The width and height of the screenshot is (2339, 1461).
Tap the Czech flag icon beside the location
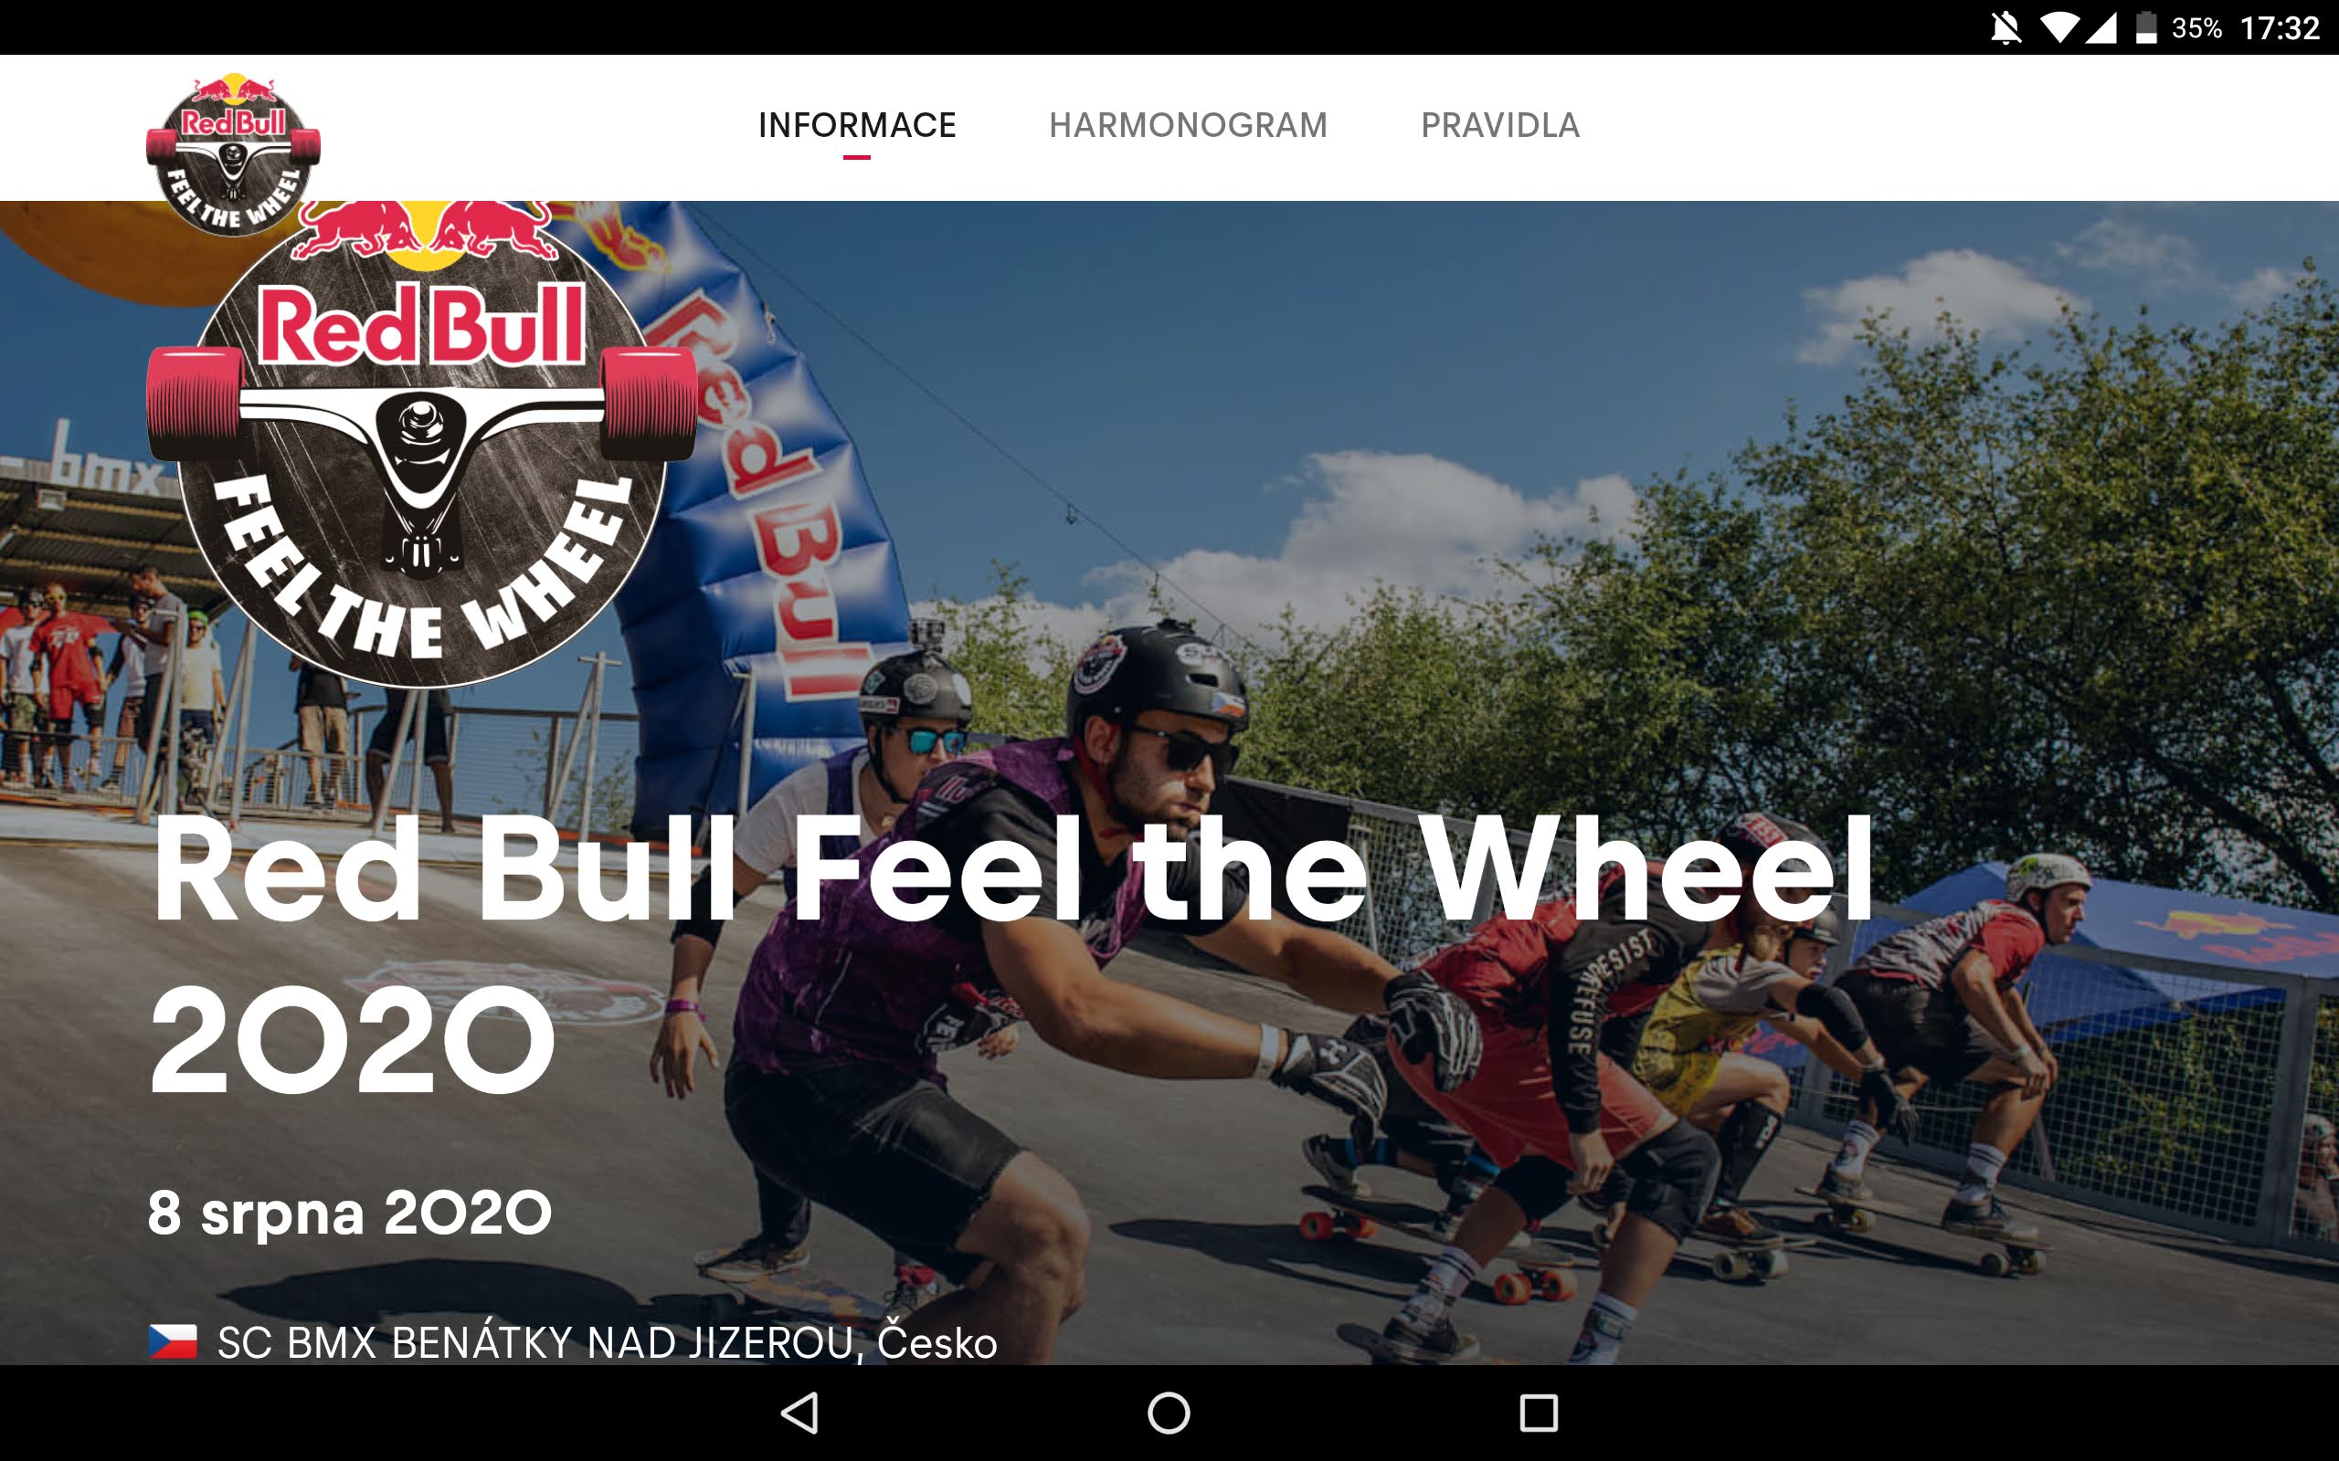(x=173, y=1341)
